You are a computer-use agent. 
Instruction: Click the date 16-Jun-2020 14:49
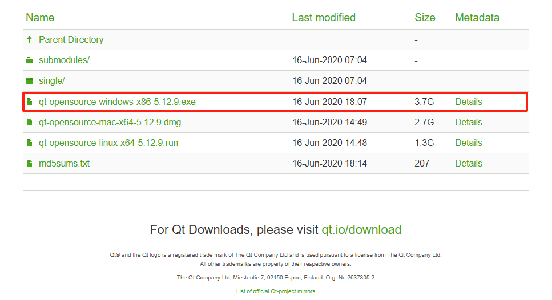pyautogui.click(x=329, y=122)
